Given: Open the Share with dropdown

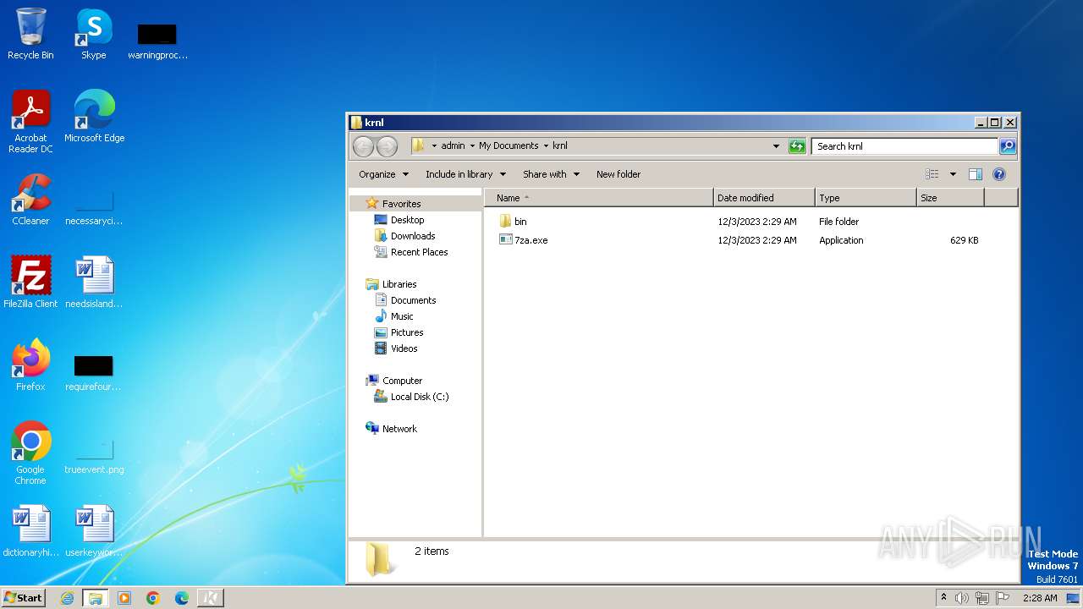Looking at the screenshot, I should pos(551,174).
